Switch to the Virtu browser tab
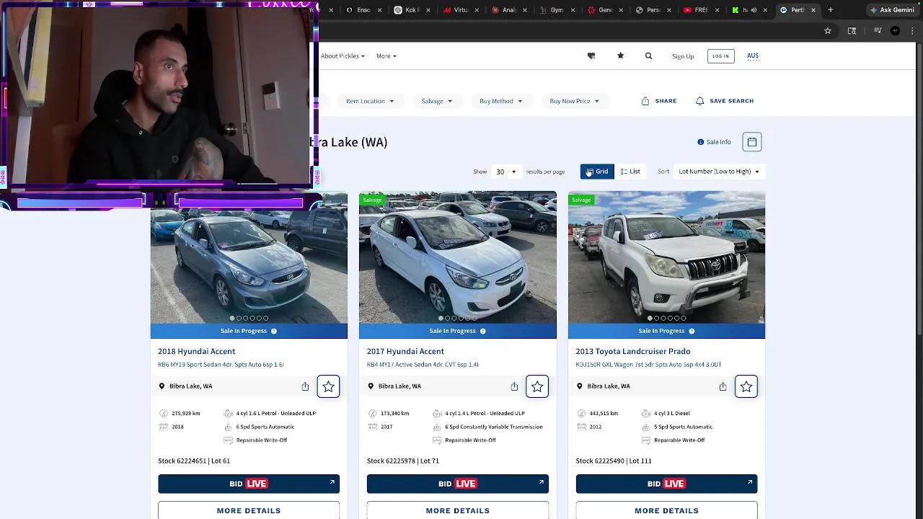The height and width of the screenshot is (519, 923). 460,10
